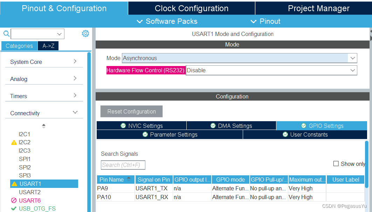This screenshot has width=372, height=212.
Task: Open the User Constants tab
Action: pos(305,134)
